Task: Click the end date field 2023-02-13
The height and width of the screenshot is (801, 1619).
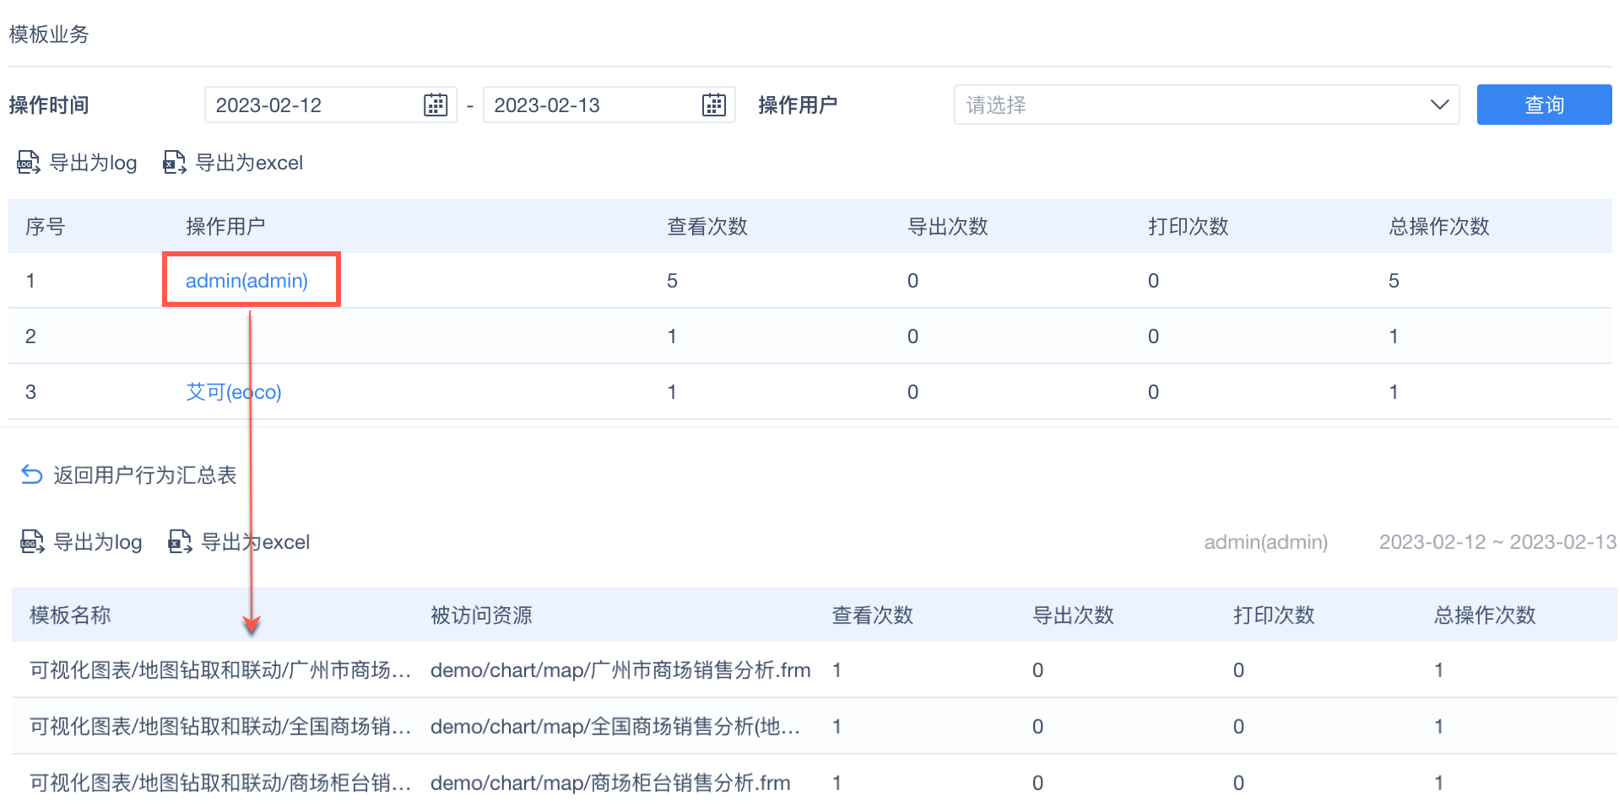Action: [591, 105]
